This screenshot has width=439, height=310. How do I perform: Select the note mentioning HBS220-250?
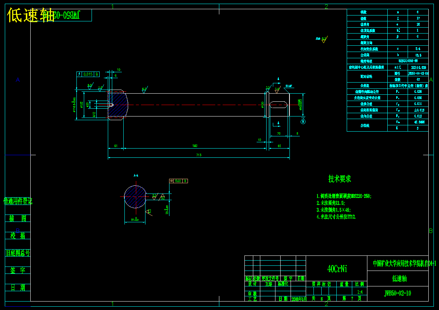click(344, 196)
